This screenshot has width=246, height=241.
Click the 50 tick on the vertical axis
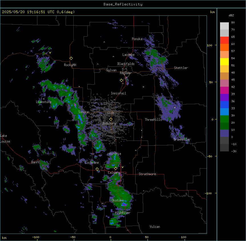[x=211, y=82]
